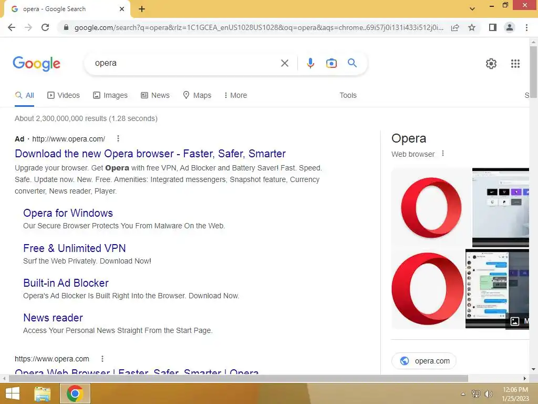
Task: Open Google quick settings gear
Action: pyautogui.click(x=491, y=64)
